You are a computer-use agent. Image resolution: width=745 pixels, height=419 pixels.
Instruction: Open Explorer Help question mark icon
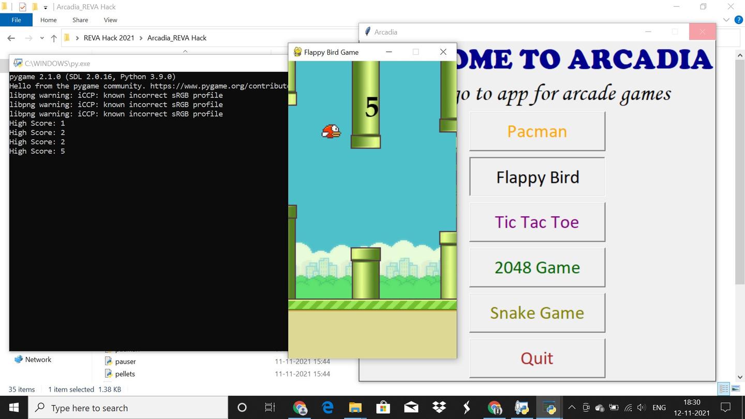coord(739,20)
